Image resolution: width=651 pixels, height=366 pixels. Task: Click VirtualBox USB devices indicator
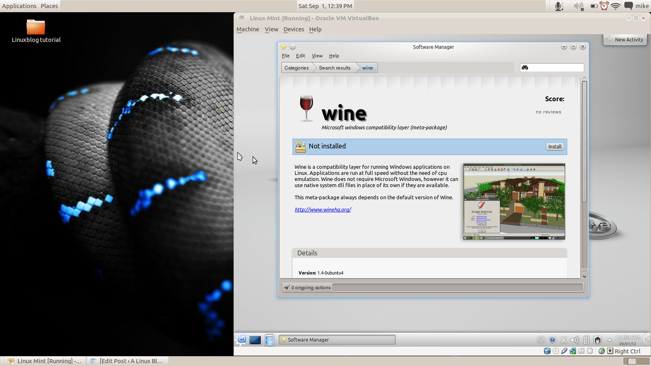pyautogui.click(x=564, y=351)
